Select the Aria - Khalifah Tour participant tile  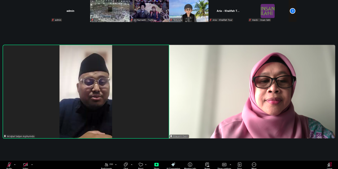[228, 11]
